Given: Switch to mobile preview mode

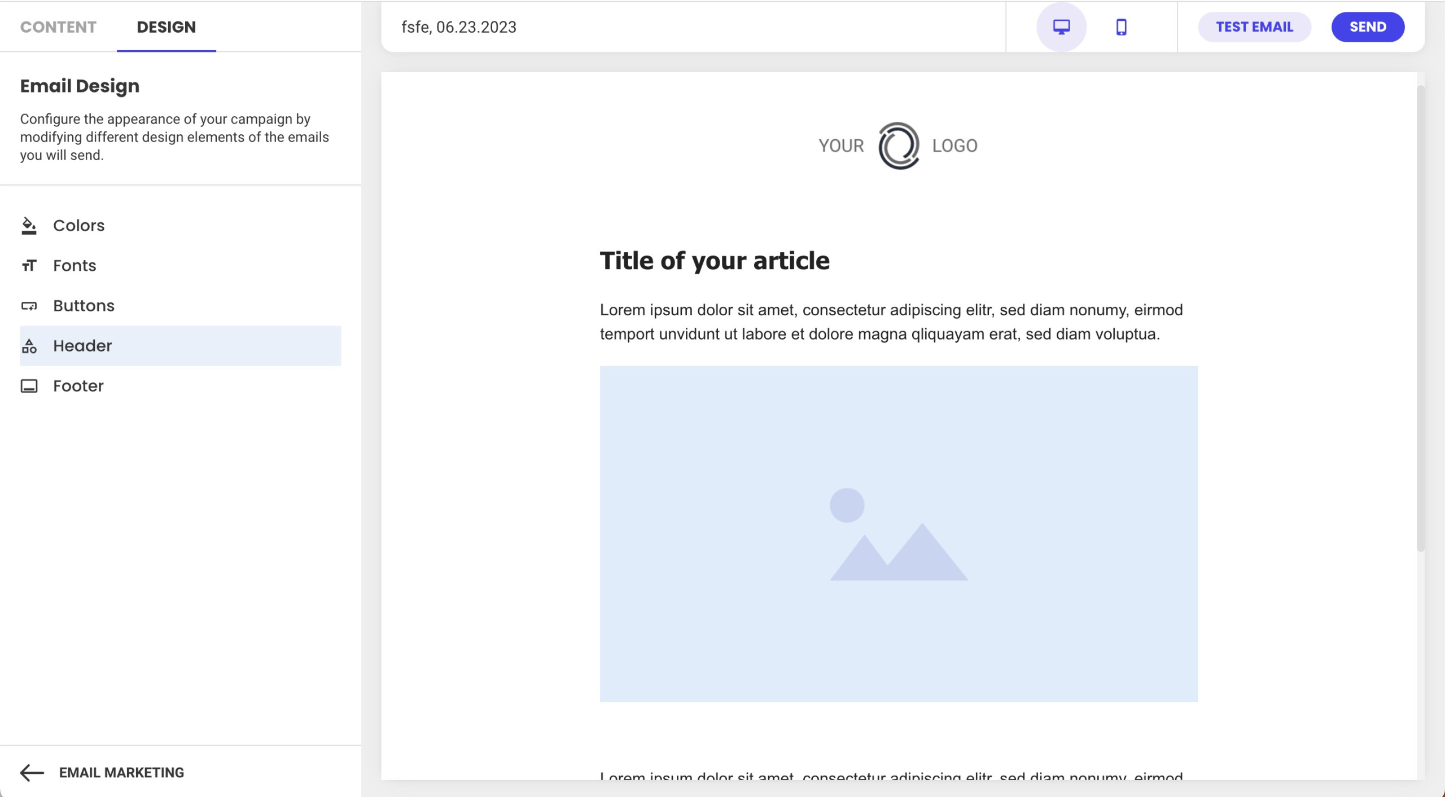Looking at the screenshot, I should [x=1121, y=27].
